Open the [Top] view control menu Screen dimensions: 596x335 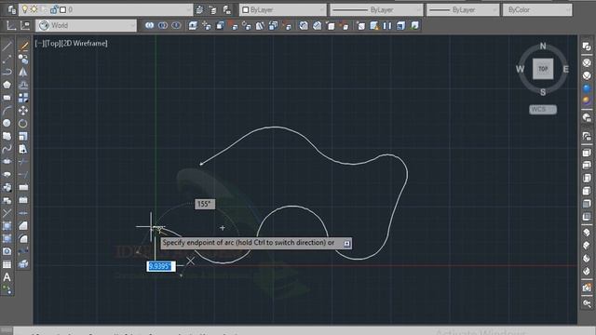pos(53,44)
